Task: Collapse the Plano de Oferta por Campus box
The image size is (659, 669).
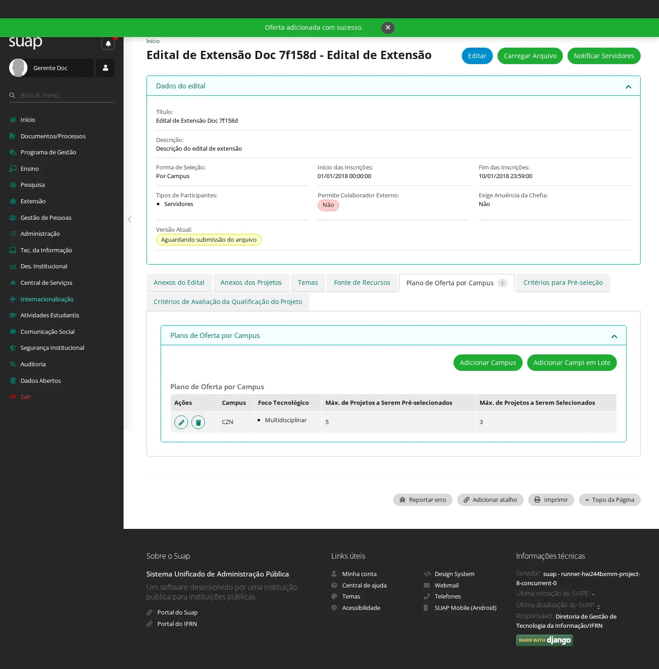Action: [x=614, y=336]
